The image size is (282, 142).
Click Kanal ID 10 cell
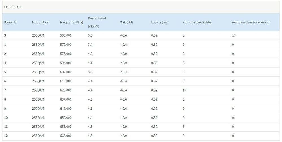pyautogui.click(x=6, y=117)
